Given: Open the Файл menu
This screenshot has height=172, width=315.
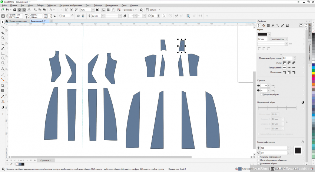Looking at the screenshot, I should click(4, 6).
